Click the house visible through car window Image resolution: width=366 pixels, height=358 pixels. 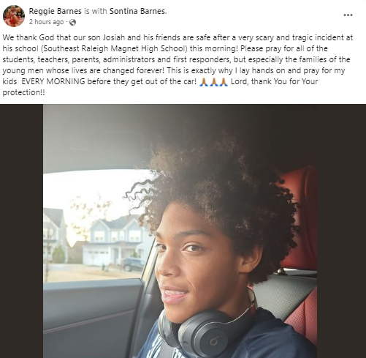pos(115,240)
